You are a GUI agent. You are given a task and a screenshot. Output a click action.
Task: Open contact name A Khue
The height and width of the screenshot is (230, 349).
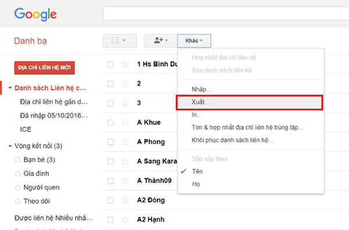[149, 123]
